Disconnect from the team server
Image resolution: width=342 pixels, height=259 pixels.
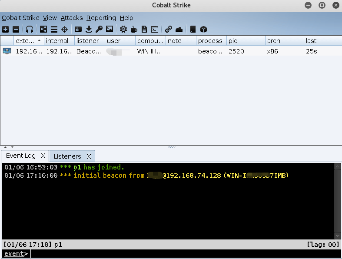(x=16, y=29)
